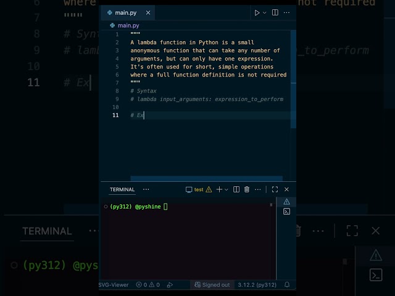Screen dimensions: 395x296
Task: Select terminal with warning in tabs list
Action: coord(286,202)
